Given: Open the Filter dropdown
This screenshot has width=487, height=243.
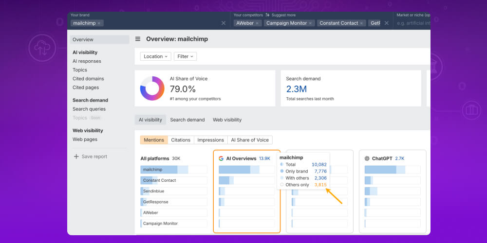Looking at the screenshot, I should [x=185, y=56].
